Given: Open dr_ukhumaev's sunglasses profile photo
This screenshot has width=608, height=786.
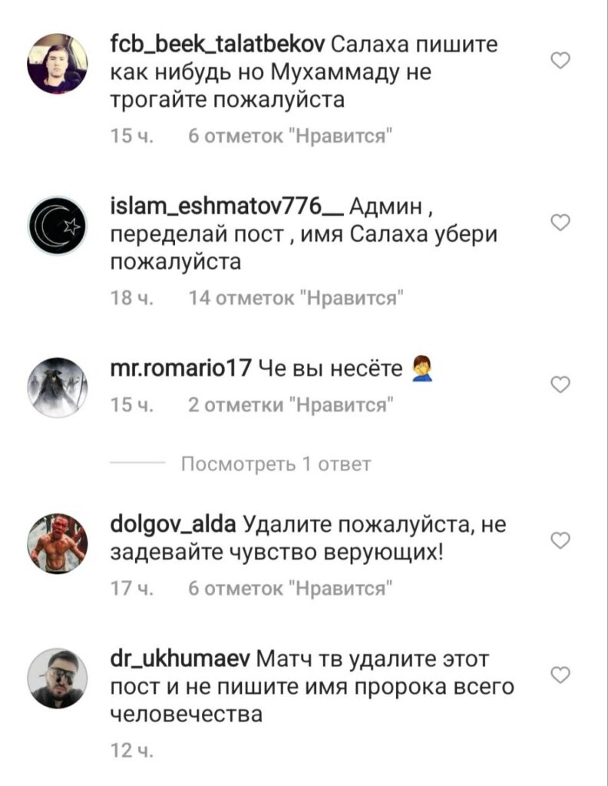Looking at the screenshot, I should click(x=57, y=679).
